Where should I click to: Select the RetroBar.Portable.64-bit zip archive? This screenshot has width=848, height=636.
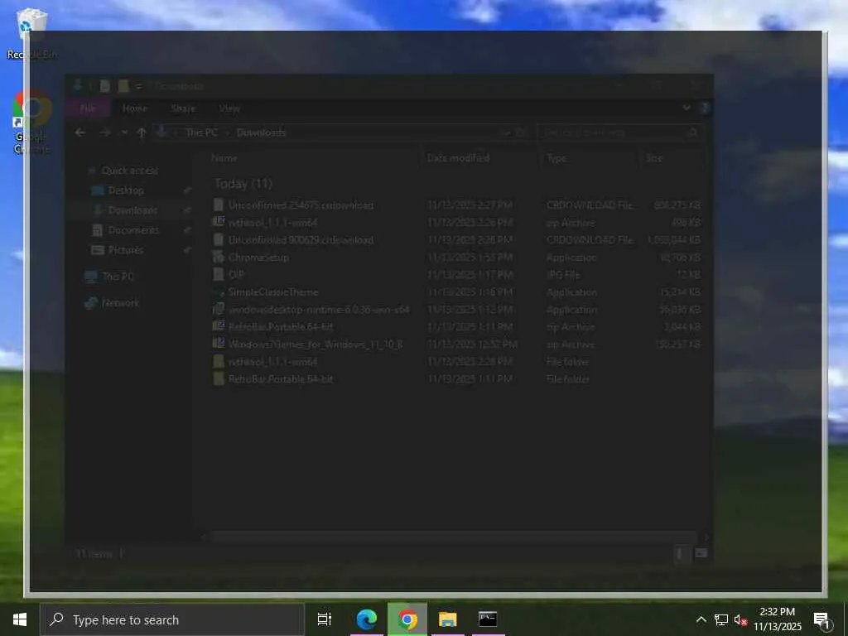coord(281,326)
